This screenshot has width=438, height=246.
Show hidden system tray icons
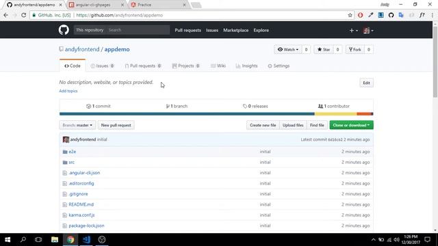(374, 240)
